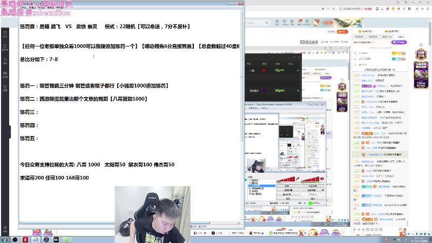Click the purple square in the dark mixer window
This screenshot has height=243, width=432.
coord(264,91)
